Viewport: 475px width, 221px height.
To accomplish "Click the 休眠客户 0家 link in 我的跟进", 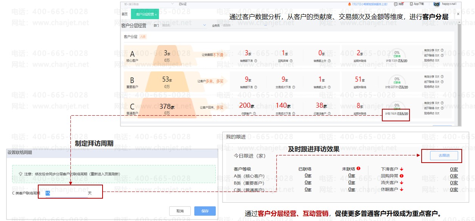I will pyautogui.click(x=454, y=189).
